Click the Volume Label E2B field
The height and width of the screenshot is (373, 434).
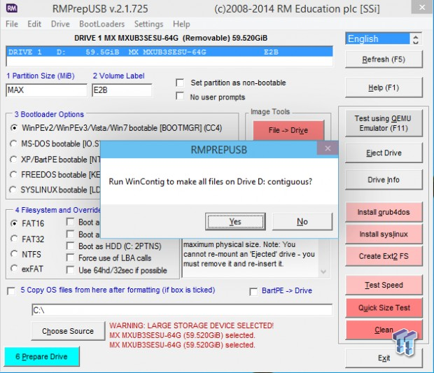[x=122, y=90]
